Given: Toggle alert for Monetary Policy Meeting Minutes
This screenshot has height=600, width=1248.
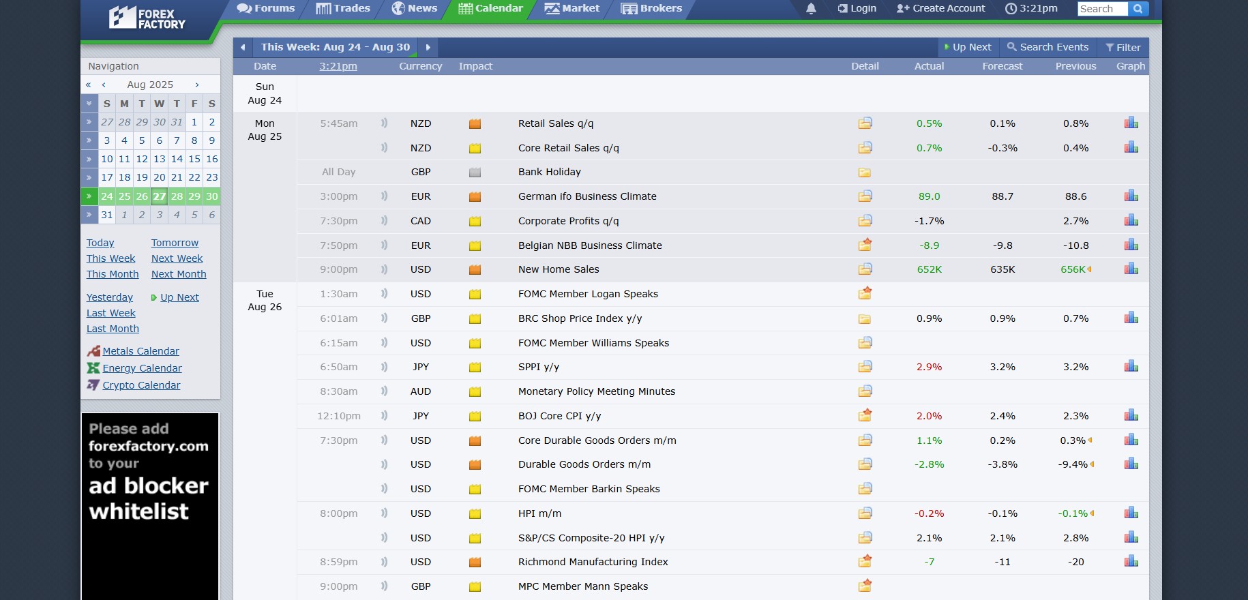Looking at the screenshot, I should [x=384, y=391].
